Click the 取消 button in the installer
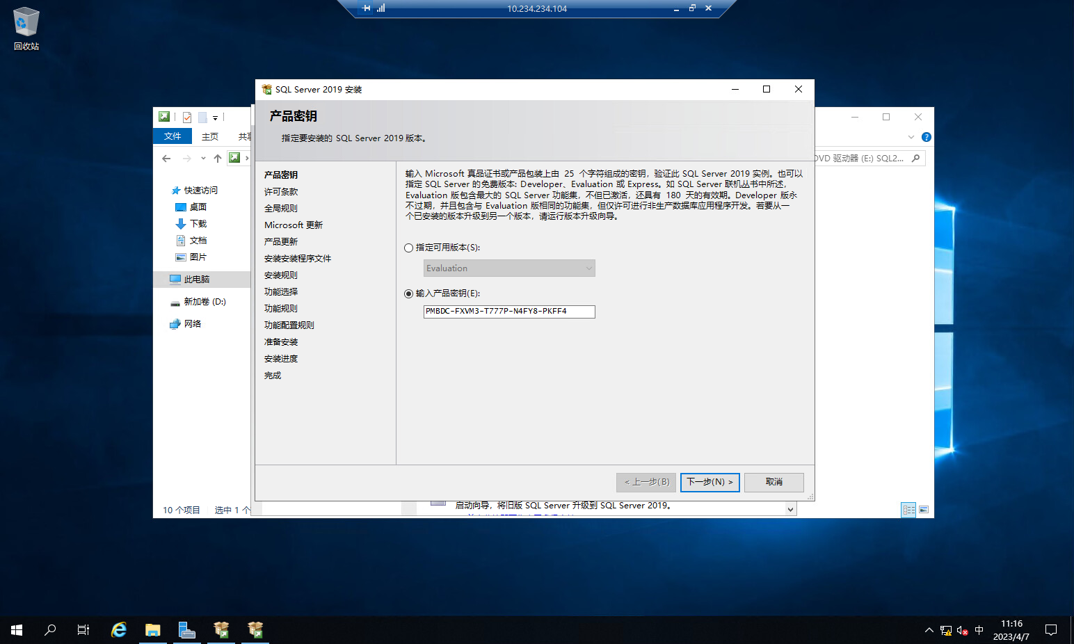This screenshot has width=1074, height=644. pos(774,482)
